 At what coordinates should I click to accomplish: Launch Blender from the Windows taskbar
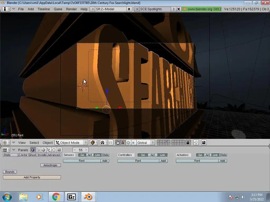(x=88, y=197)
